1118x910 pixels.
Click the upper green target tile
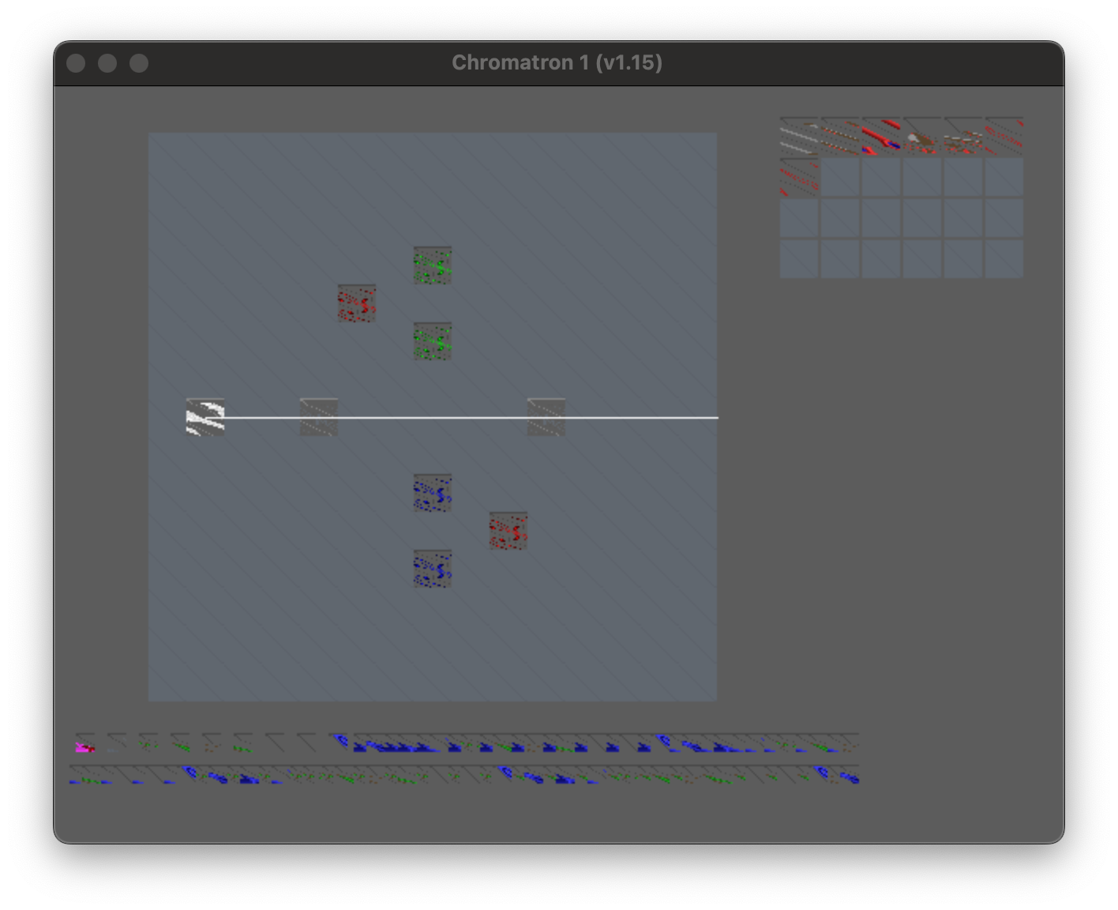point(433,265)
